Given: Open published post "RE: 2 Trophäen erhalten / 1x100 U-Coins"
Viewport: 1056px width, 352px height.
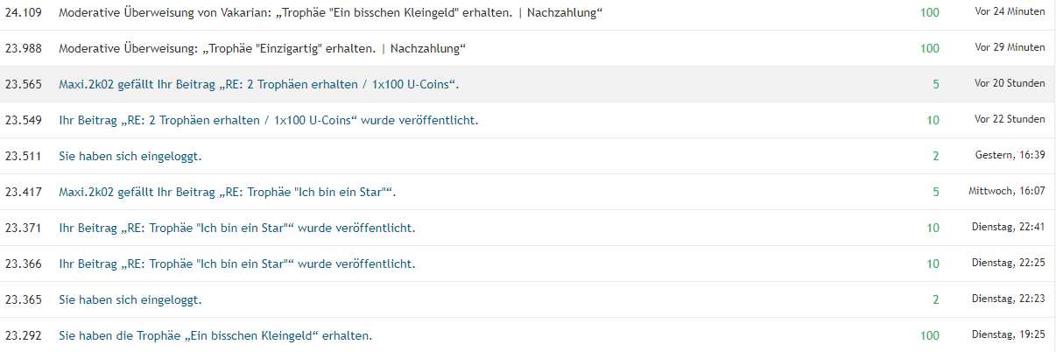Looking at the screenshot, I should [268, 120].
